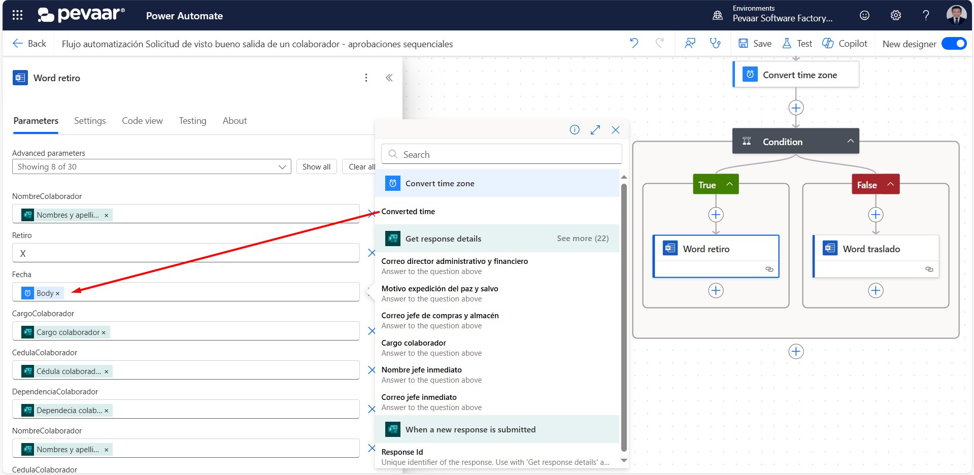Image resolution: width=974 pixels, height=475 pixels.
Task: Collapse the Word retiro panel with double chevron
Action: coord(389,78)
